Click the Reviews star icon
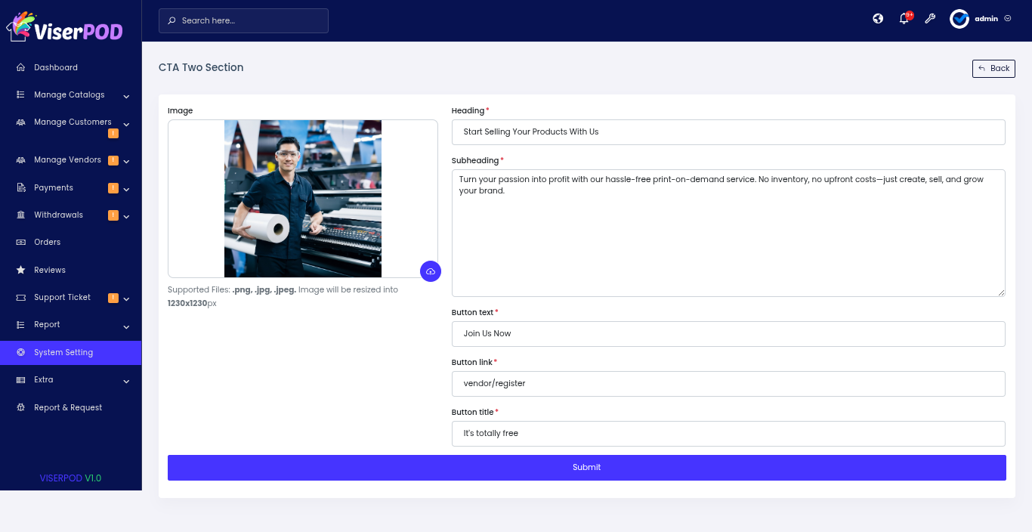This screenshot has height=532, width=1032. click(21, 270)
